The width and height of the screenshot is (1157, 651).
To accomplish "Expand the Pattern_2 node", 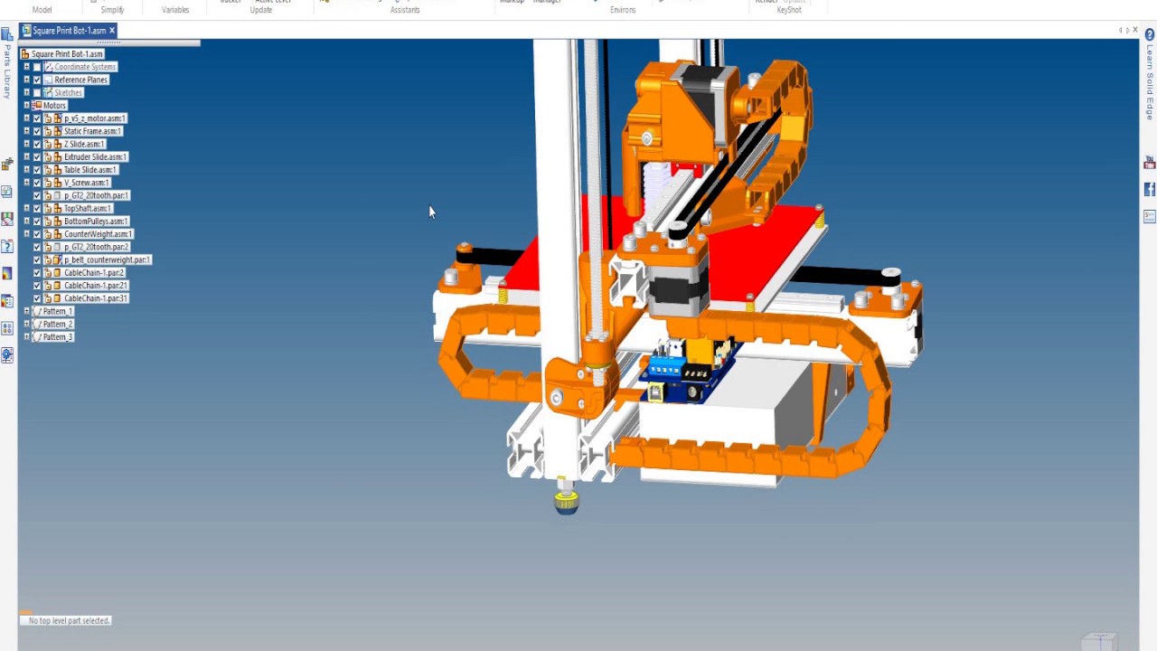I will [x=26, y=324].
